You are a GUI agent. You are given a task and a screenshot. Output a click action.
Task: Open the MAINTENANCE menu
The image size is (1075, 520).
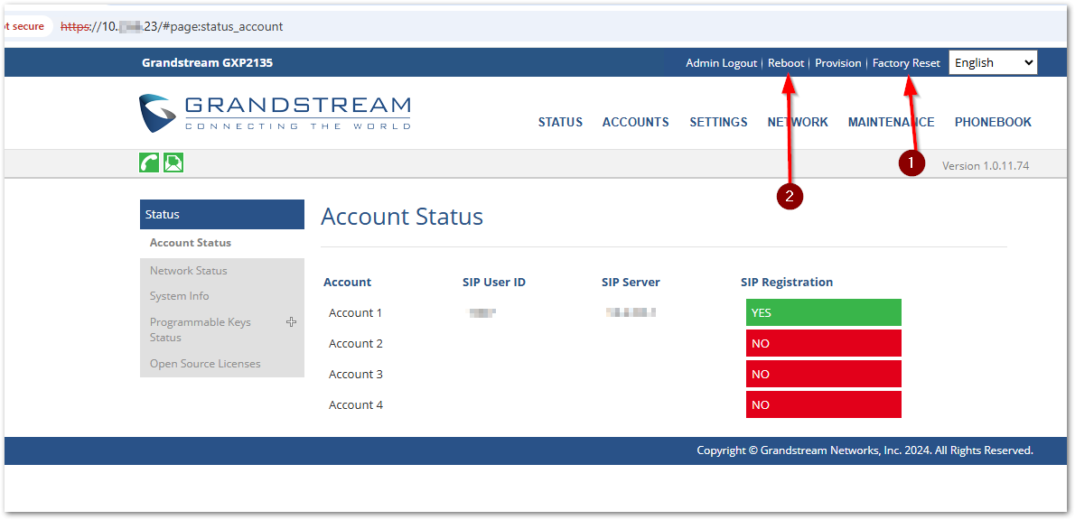tap(892, 122)
